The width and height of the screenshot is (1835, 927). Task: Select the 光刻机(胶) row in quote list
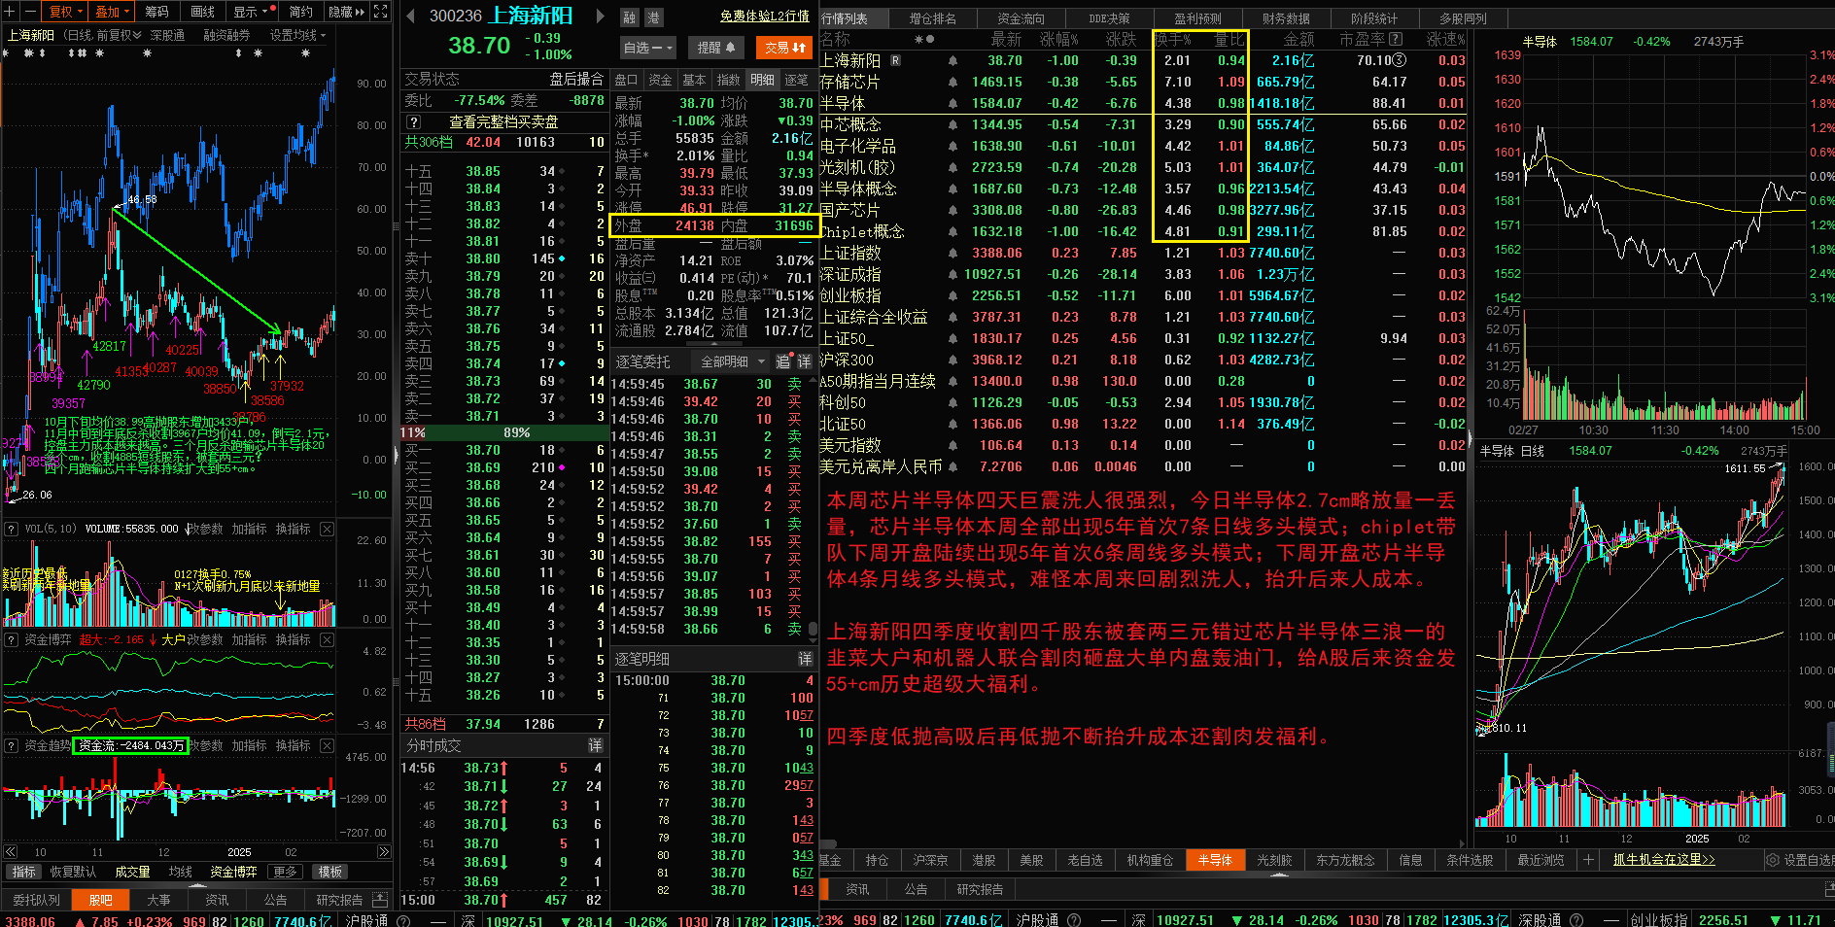[x=1143, y=167]
